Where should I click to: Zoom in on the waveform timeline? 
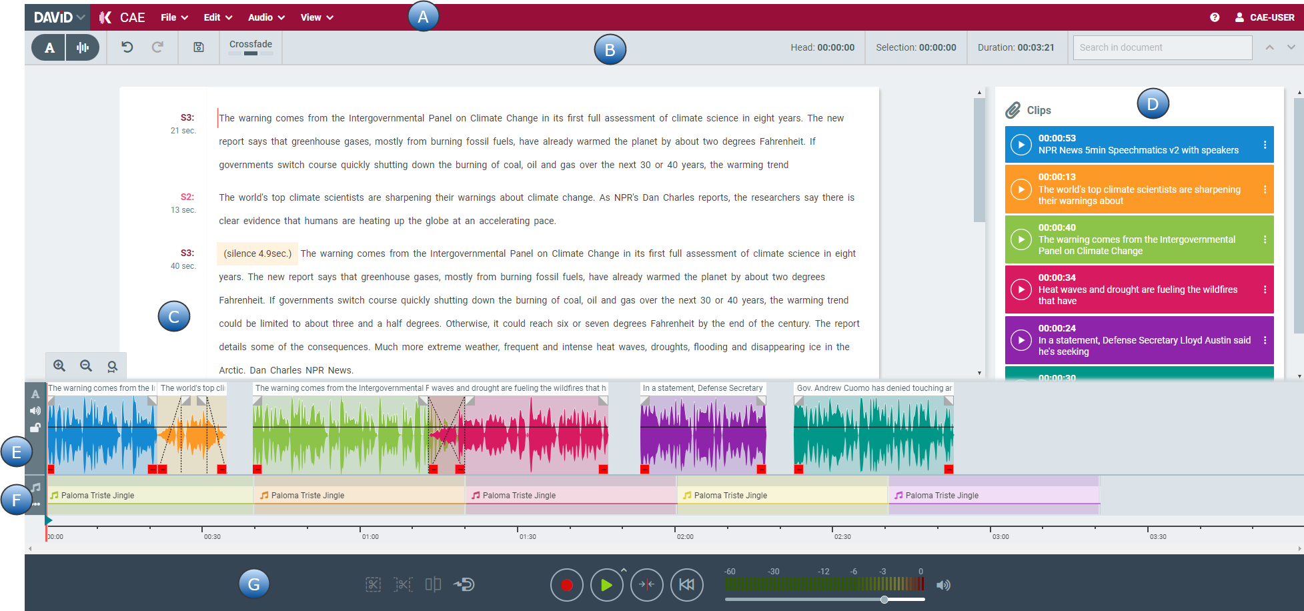pyautogui.click(x=59, y=366)
